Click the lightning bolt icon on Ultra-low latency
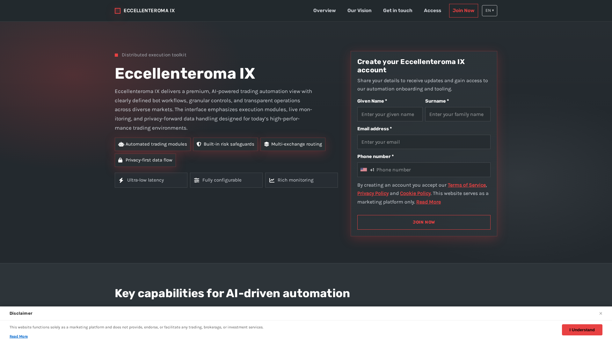612x344 pixels. [x=121, y=180]
